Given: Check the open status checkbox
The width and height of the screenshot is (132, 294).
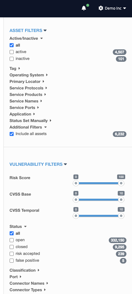Looking at the screenshot, I should [x=11, y=240].
